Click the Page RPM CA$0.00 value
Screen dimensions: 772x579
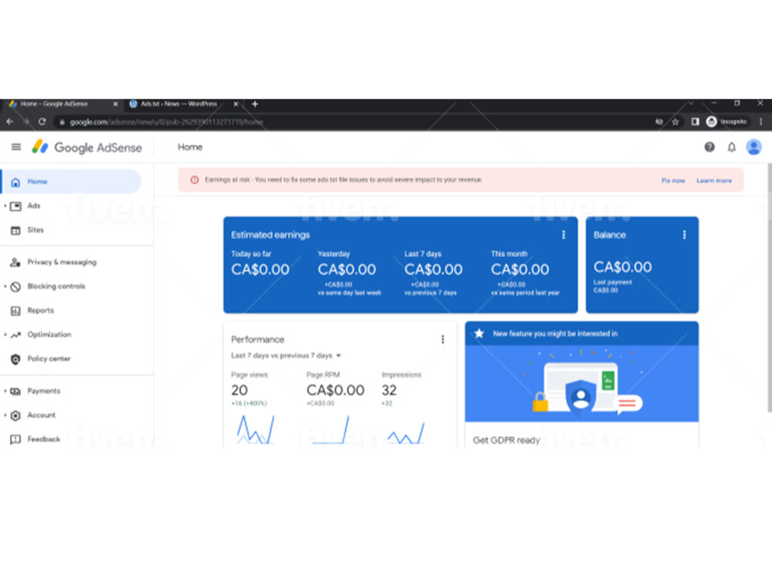335,391
